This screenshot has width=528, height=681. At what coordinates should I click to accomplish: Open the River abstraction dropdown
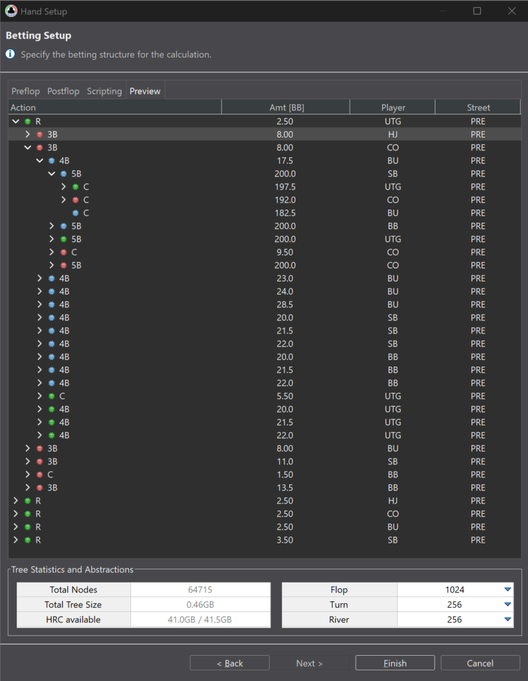pos(507,619)
